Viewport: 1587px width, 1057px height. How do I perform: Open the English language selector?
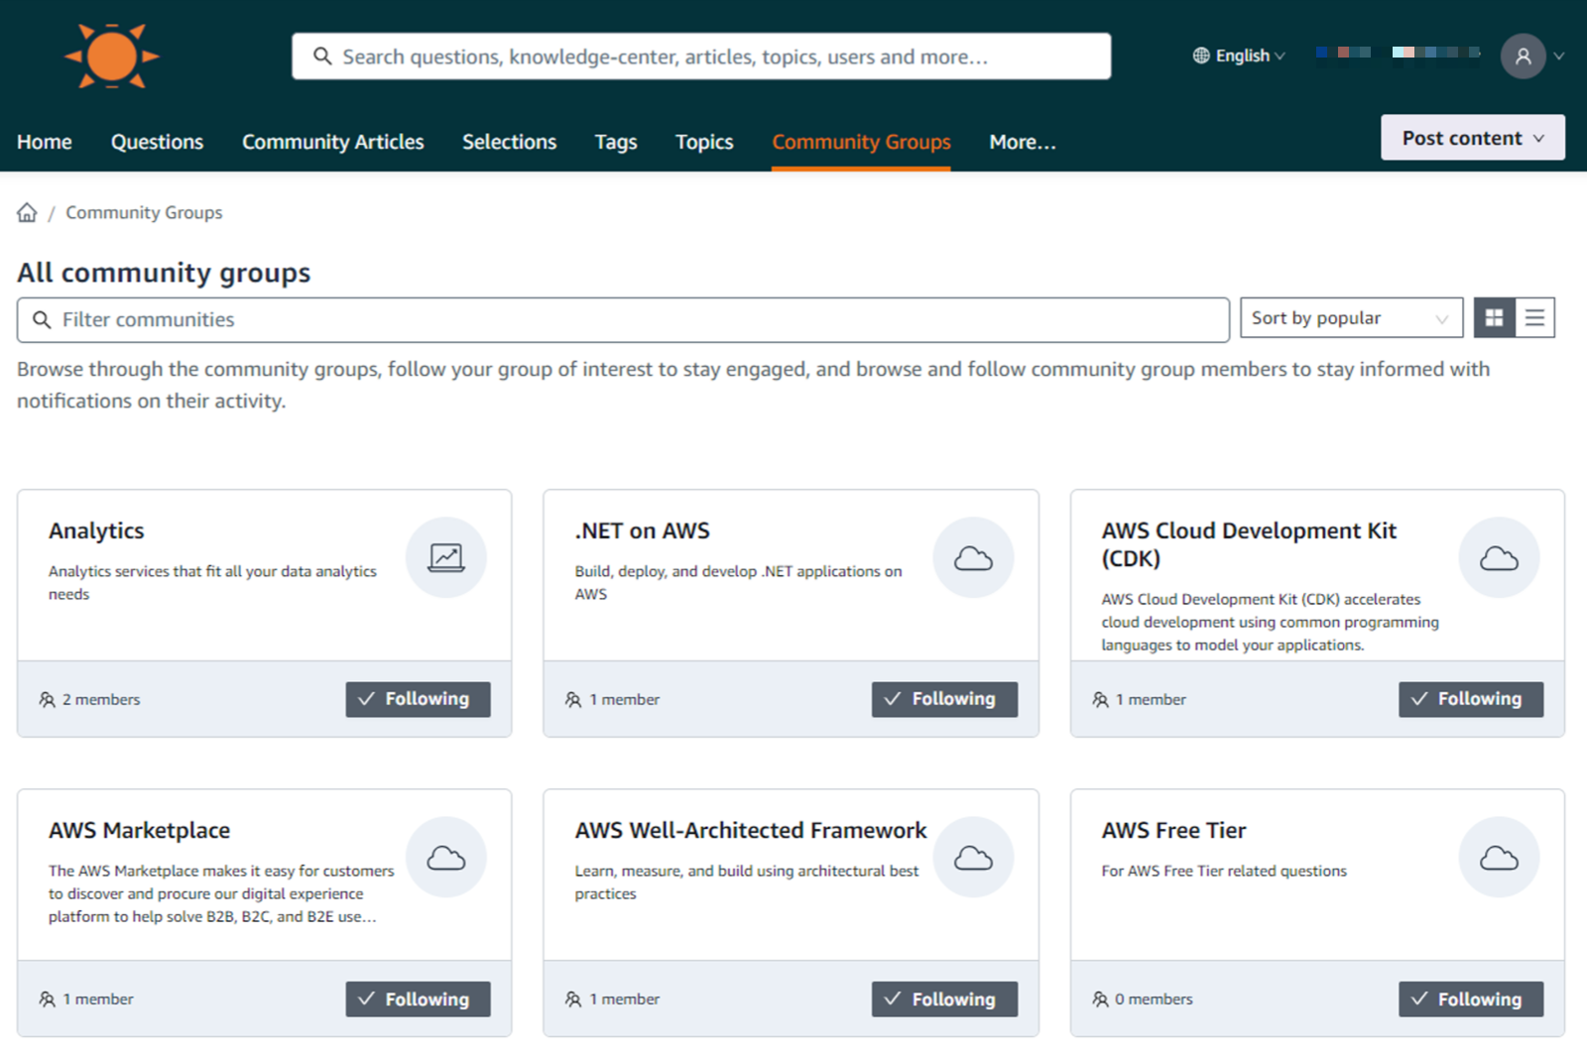tap(1239, 56)
